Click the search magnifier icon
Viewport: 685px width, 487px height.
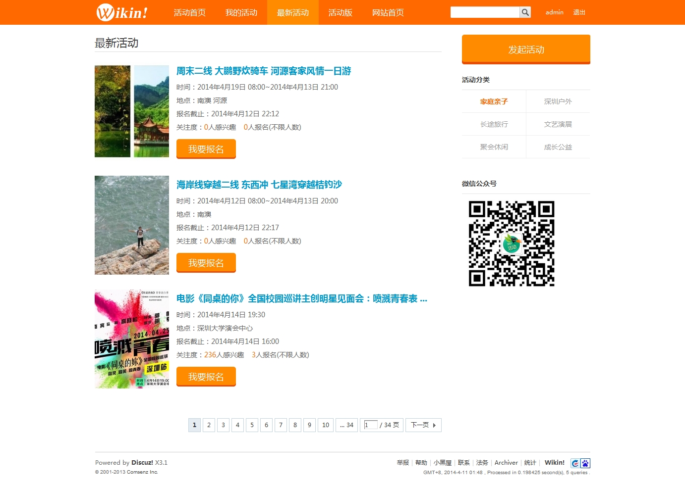(x=524, y=12)
